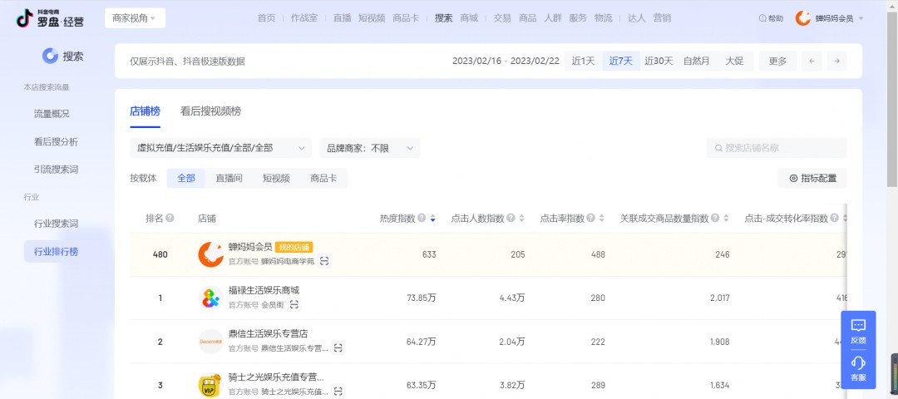Select 大促 time range
The height and width of the screenshot is (399, 898).
734,62
